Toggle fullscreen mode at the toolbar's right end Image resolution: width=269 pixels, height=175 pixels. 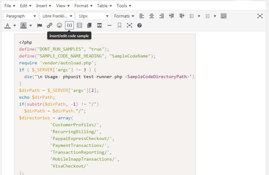[260, 16]
